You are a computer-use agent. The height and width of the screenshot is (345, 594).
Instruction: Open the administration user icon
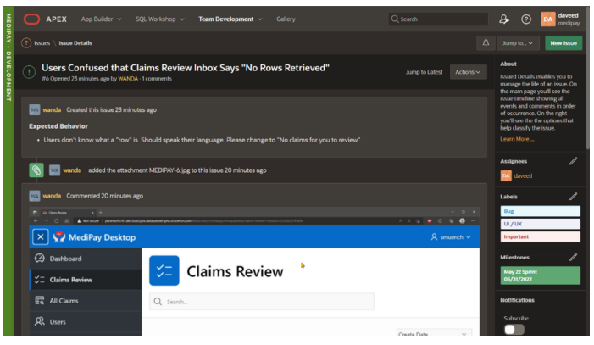tap(504, 19)
